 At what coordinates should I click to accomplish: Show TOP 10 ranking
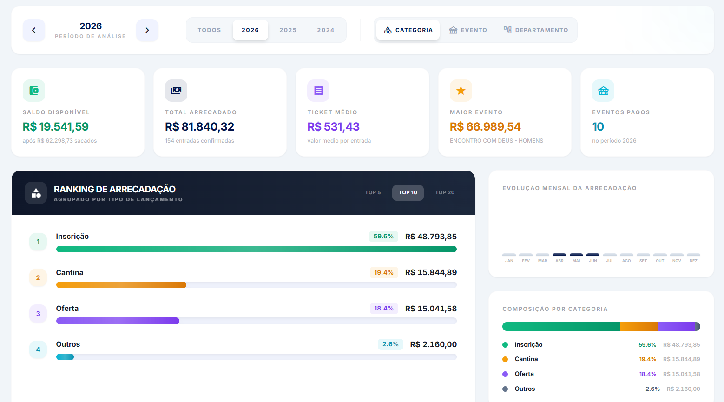(x=408, y=192)
